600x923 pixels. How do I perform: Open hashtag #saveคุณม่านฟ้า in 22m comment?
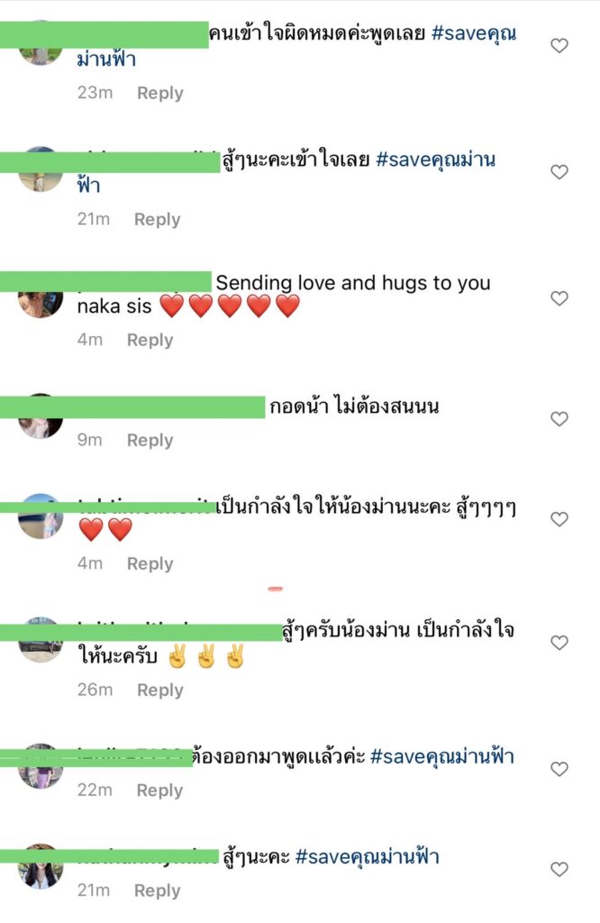point(442,756)
